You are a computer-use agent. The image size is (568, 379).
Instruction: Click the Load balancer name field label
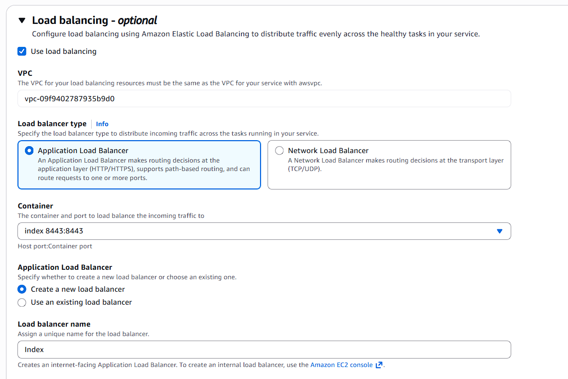[54, 324]
